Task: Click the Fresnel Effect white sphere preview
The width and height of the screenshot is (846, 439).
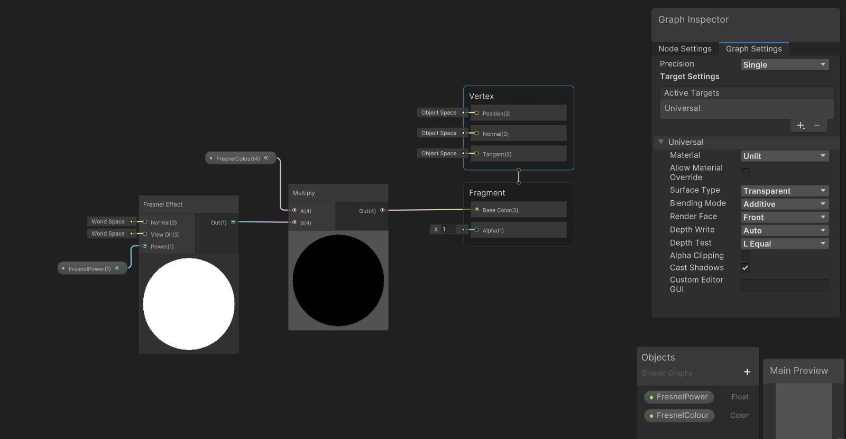Action: click(x=189, y=304)
